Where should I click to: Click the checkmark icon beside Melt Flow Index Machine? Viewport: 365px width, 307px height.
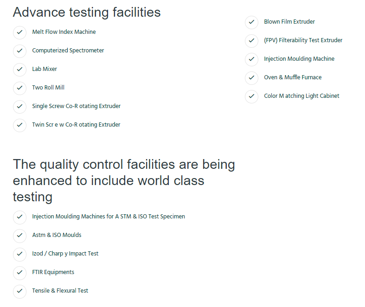click(19, 32)
